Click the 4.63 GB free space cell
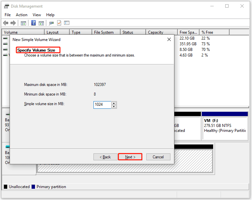Screen dimensions: 252x200 click(x=186, y=55)
